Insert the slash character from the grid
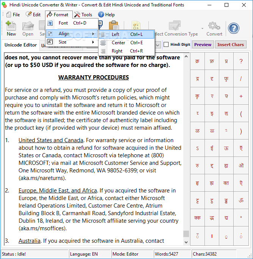 tap(241, 79)
